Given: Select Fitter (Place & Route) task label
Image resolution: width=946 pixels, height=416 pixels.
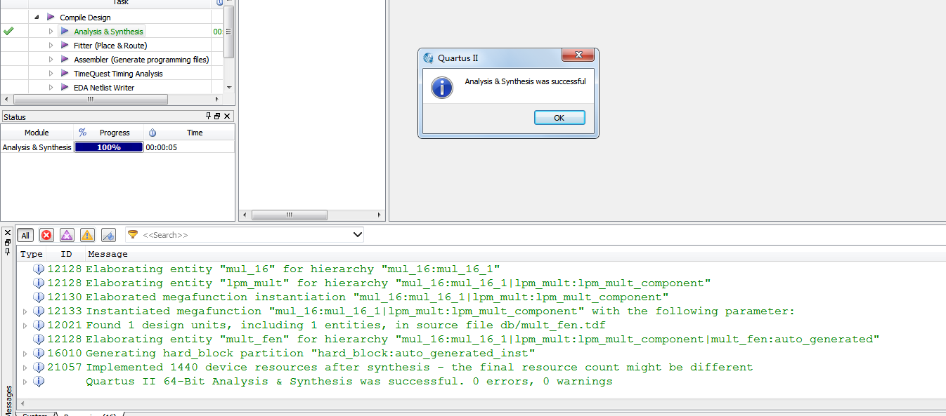Looking at the screenshot, I should tap(110, 46).
